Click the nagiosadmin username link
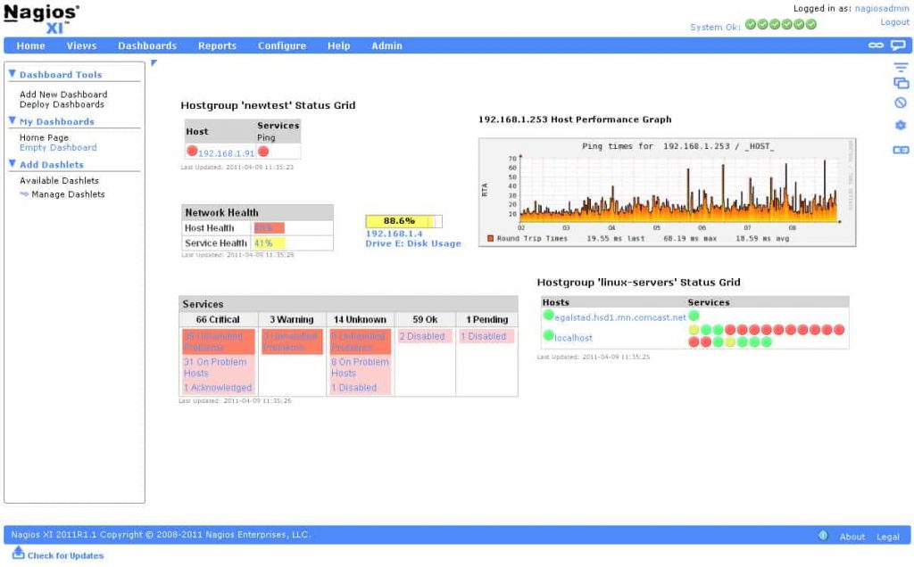This screenshot has width=914, height=567. [x=882, y=9]
